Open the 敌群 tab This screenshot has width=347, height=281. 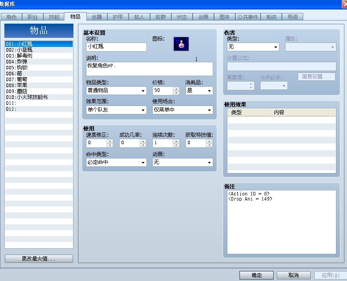160,17
